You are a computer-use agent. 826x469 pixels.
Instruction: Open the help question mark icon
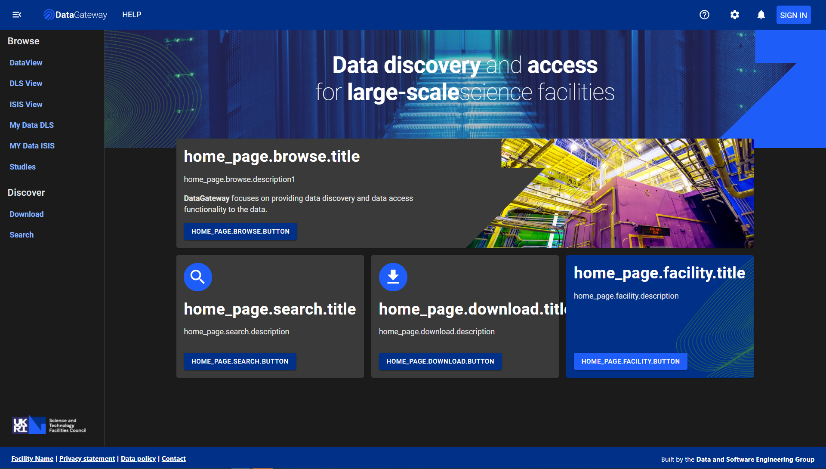pyautogui.click(x=704, y=14)
